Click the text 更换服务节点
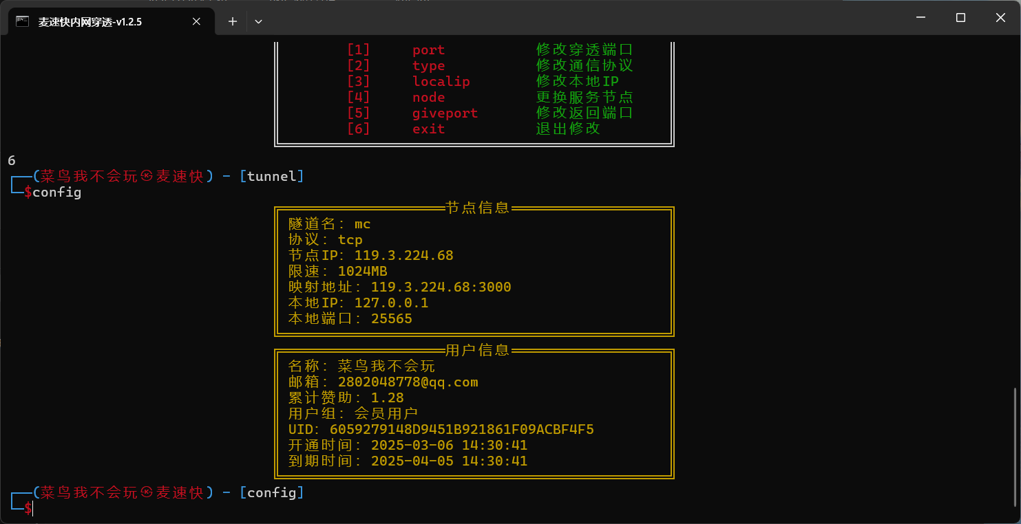This screenshot has height=524, width=1021. [x=585, y=98]
